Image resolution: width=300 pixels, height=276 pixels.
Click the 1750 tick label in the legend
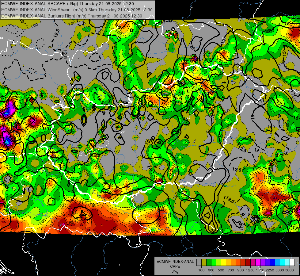[x=260, y=270]
